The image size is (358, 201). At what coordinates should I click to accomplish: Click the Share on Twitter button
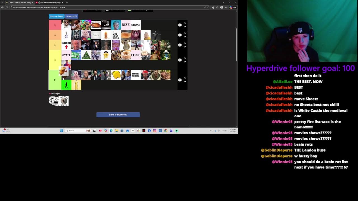56,16
